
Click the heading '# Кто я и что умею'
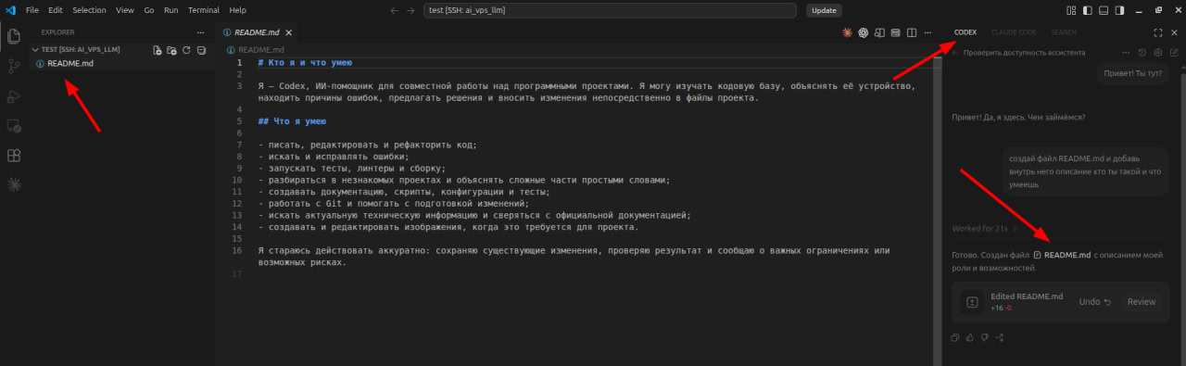(x=305, y=63)
